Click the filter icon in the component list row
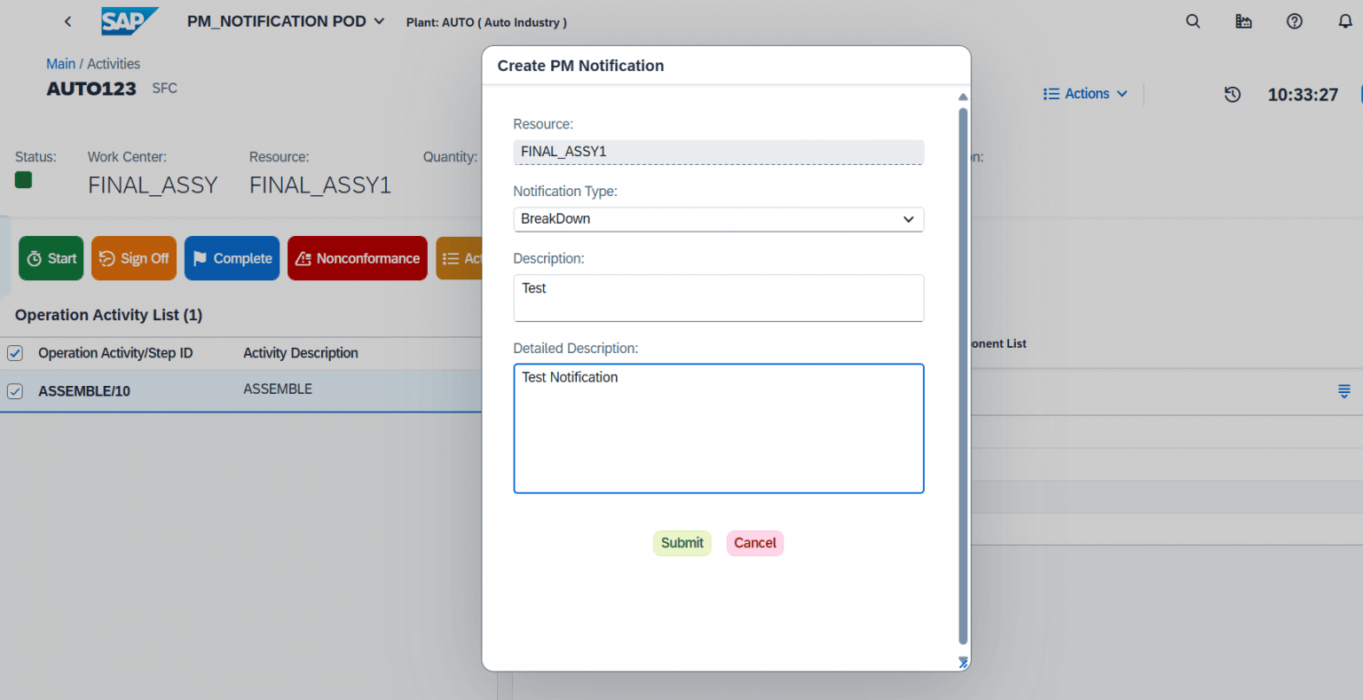 (1344, 390)
